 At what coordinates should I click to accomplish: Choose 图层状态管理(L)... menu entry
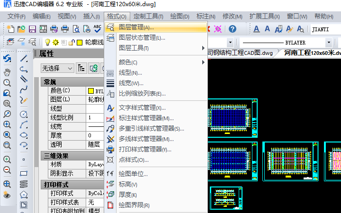[x=156, y=38]
